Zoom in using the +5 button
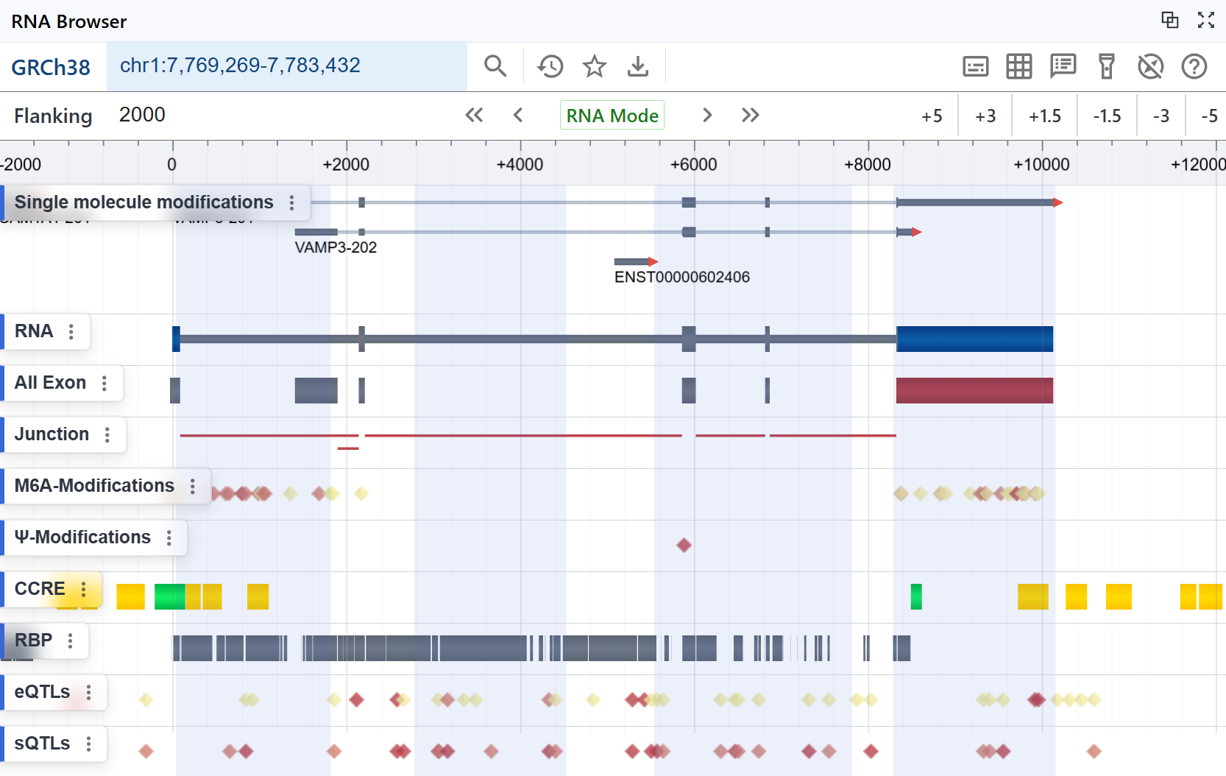This screenshot has height=776, width=1226. click(x=932, y=116)
